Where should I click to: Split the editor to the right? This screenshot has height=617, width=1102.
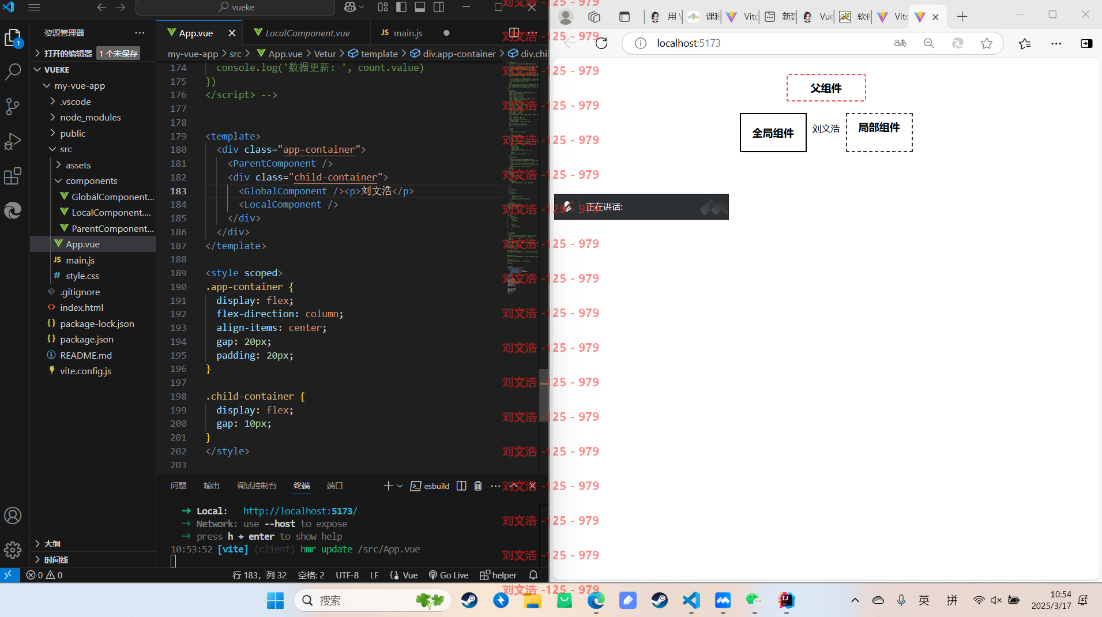click(x=514, y=33)
